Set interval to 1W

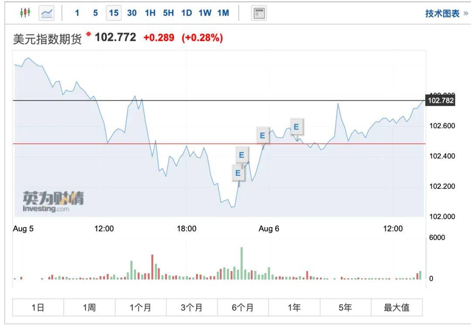(205, 13)
